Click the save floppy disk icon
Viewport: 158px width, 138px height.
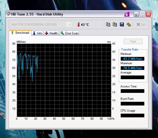tap(122, 25)
